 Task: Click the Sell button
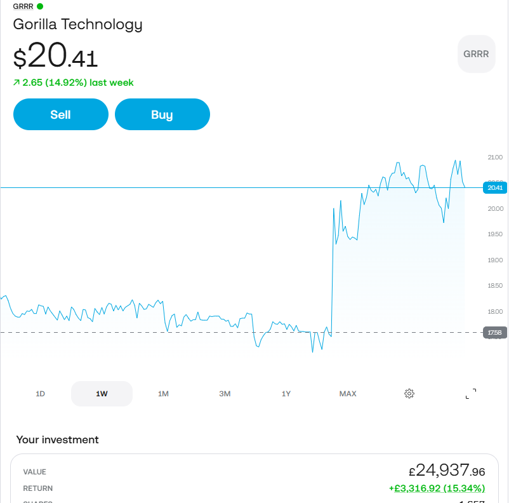pyautogui.click(x=61, y=114)
